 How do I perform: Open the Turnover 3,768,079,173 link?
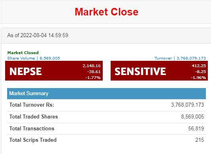tap(180, 58)
